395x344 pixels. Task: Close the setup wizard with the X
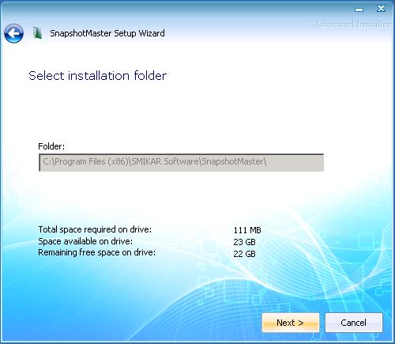[381, 9]
